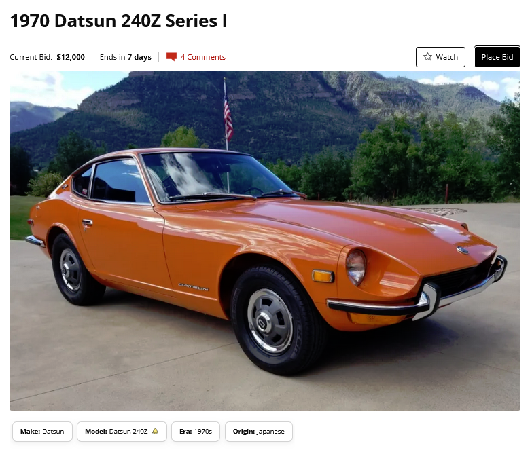Viewport: 530px width, 450px height.
Task: Click the car's windshield in the photo
Action: [216, 176]
